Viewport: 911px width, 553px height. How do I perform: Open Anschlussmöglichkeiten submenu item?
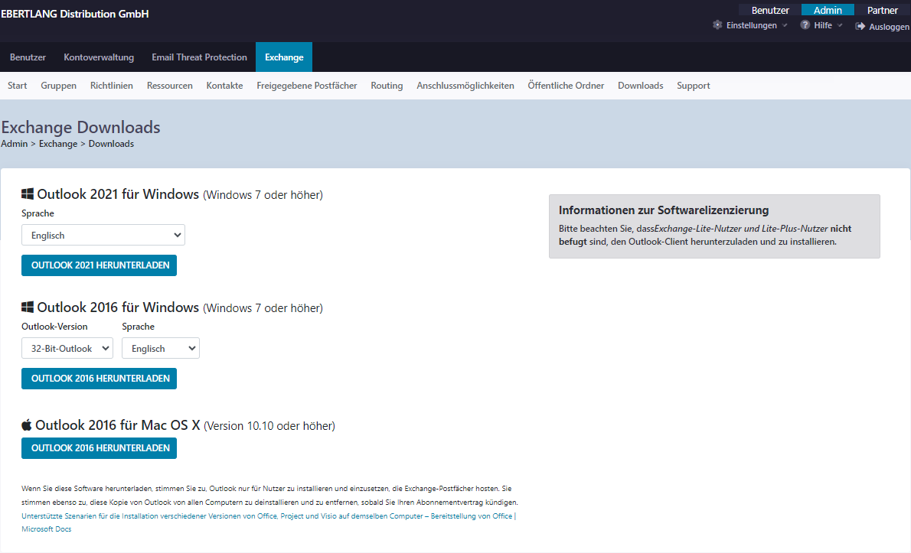tap(465, 86)
